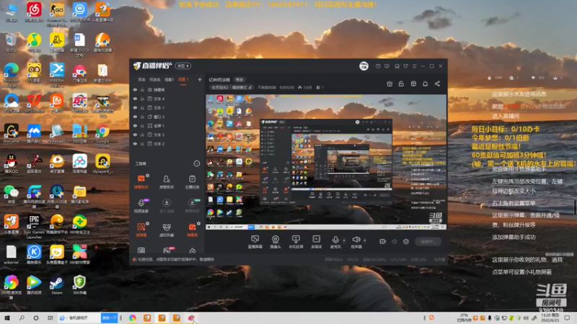
Task: Click the greyed start-streaming button
Action: coord(428,241)
